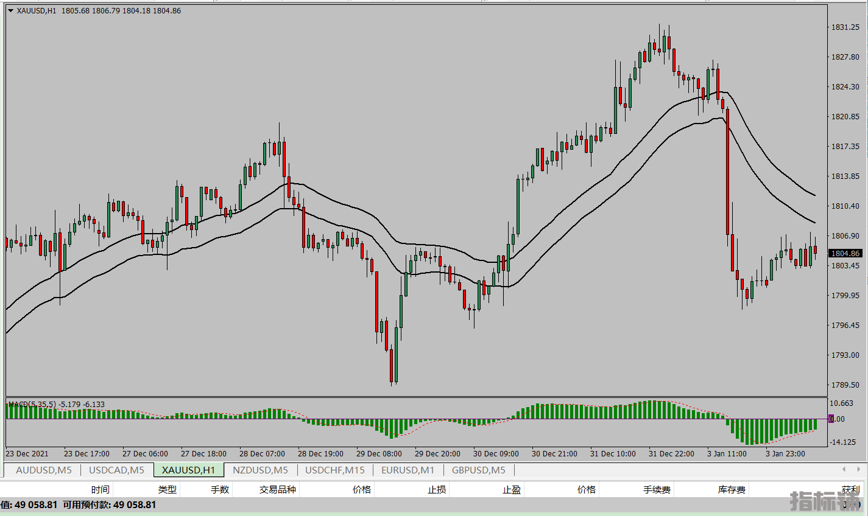Sort by the 类型 column header

(x=168, y=489)
